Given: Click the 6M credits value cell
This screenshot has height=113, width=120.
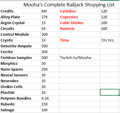Looking at the screenshot, I should [x=50, y=11].
